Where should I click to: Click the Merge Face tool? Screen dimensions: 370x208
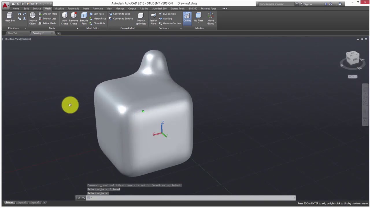[x=98, y=18]
